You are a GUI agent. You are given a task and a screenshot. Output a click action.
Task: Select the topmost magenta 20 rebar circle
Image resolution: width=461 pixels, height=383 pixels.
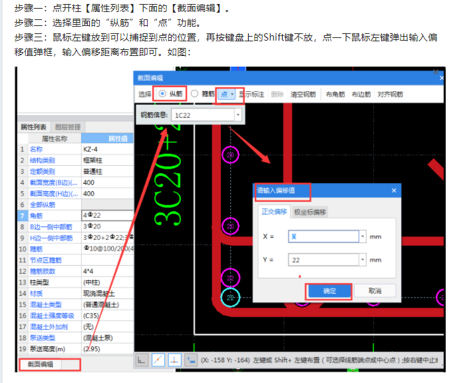click(230, 155)
